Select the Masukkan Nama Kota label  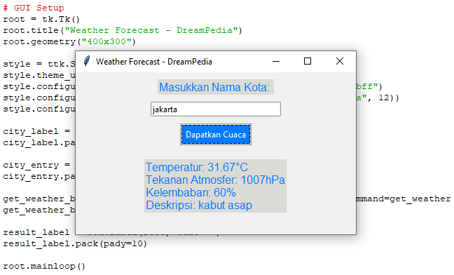215,87
